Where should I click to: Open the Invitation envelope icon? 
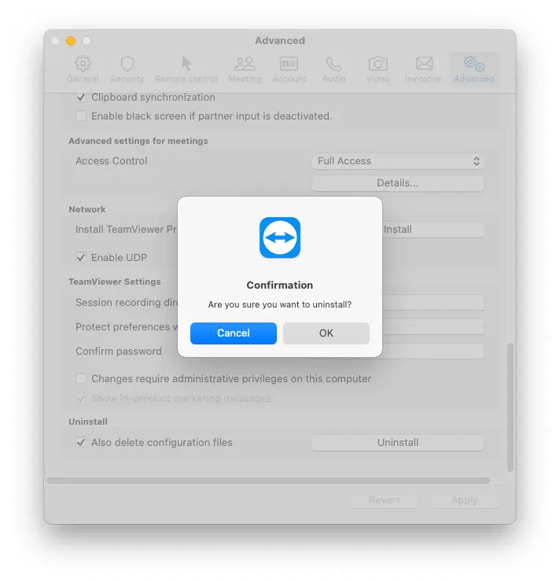pyautogui.click(x=424, y=64)
